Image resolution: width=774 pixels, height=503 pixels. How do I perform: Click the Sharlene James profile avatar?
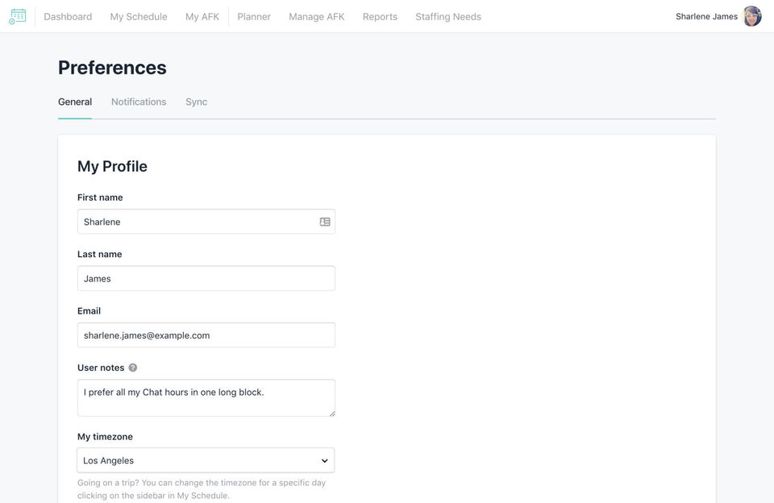(752, 16)
